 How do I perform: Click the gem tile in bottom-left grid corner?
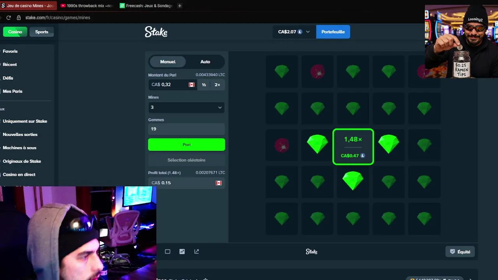click(x=282, y=219)
